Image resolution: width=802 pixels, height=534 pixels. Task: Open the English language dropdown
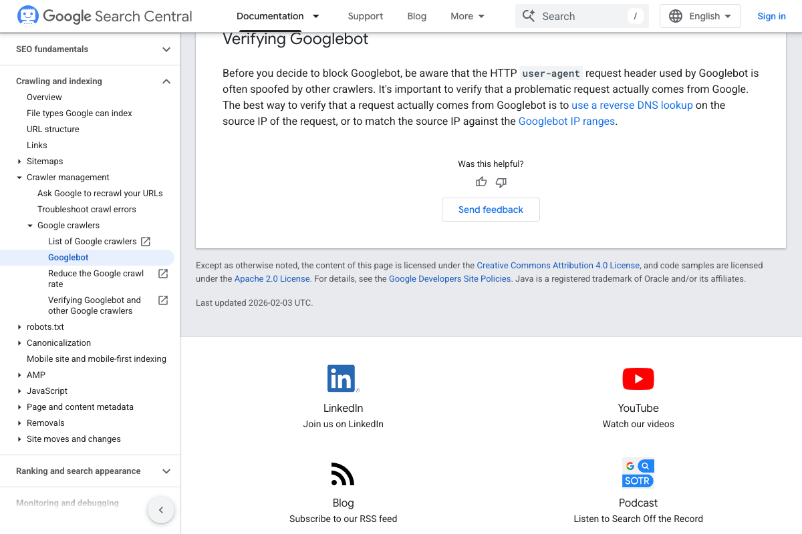700,16
